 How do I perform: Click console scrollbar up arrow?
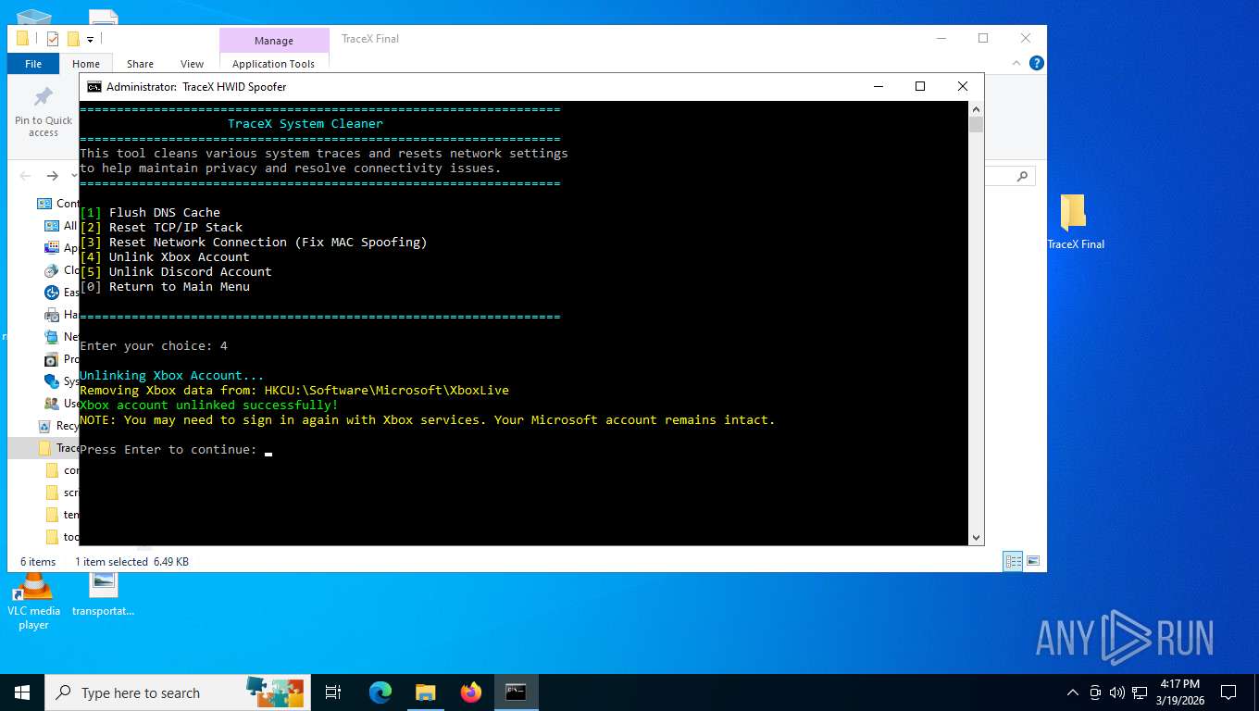976,108
